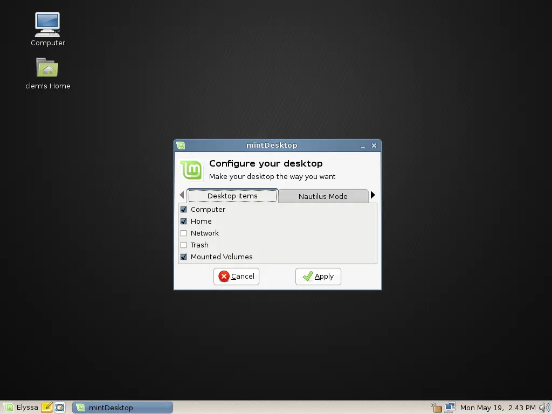Click the right tab scroll arrow

point(373,195)
